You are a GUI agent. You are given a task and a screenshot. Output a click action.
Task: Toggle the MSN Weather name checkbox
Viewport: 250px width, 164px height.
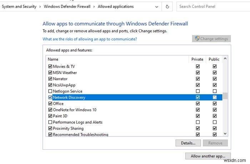[50, 73]
